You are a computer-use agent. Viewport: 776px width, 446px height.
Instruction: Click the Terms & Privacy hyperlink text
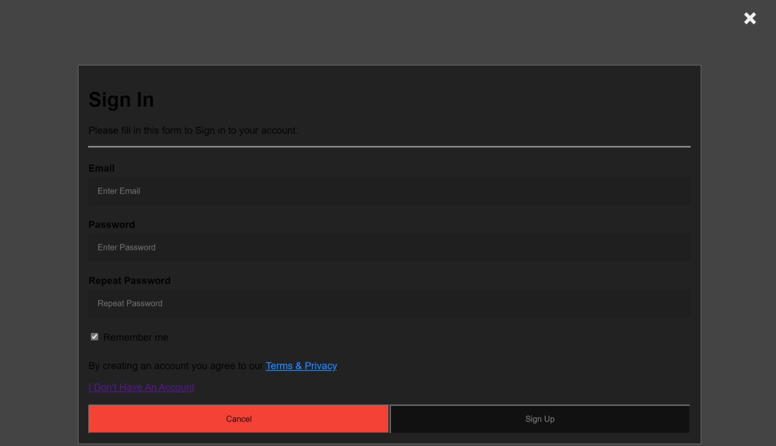(301, 366)
